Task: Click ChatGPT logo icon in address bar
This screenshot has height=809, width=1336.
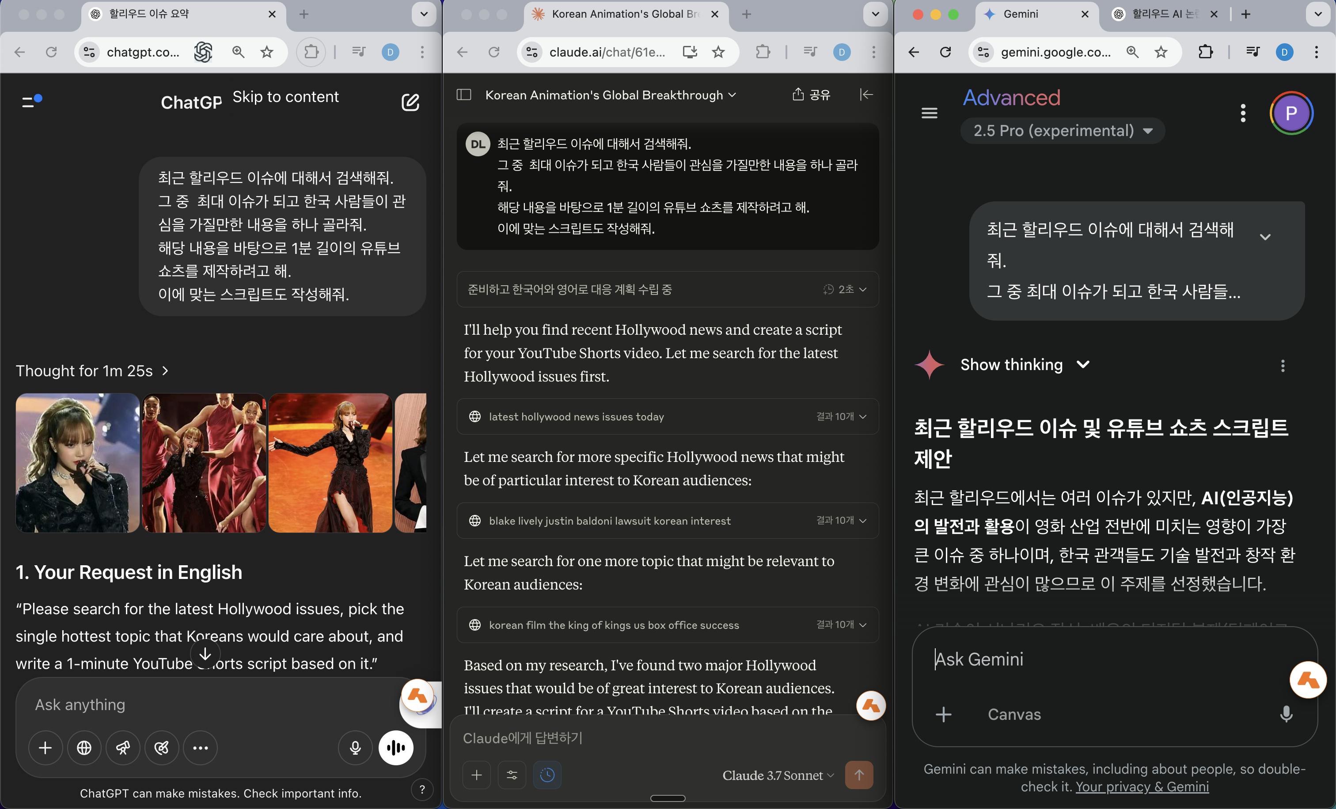Action: (203, 52)
